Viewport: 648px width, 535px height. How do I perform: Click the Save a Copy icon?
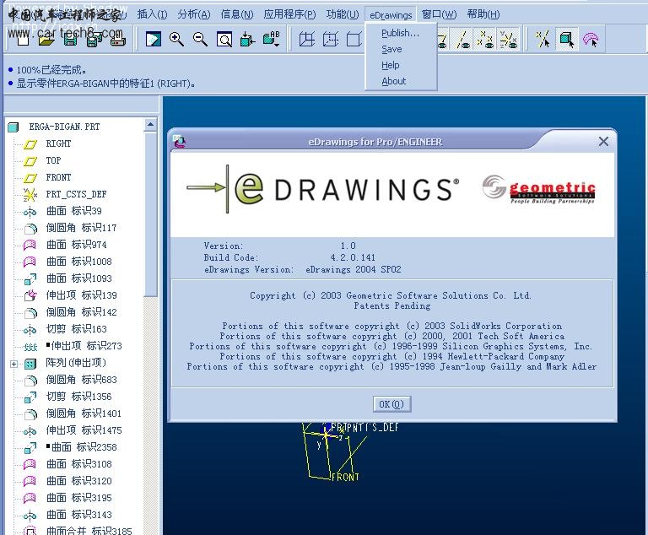(x=94, y=40)
